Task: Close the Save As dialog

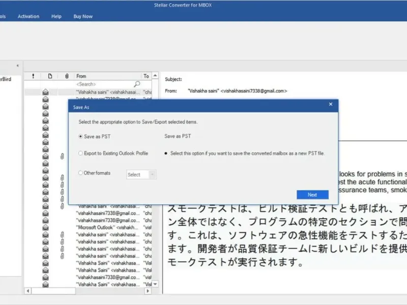Action: click(331, 104)
